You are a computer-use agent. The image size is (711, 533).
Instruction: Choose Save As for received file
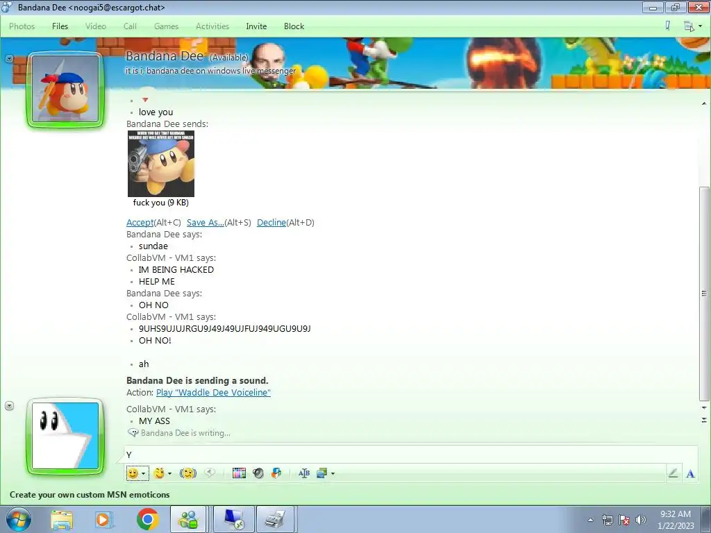206,223
